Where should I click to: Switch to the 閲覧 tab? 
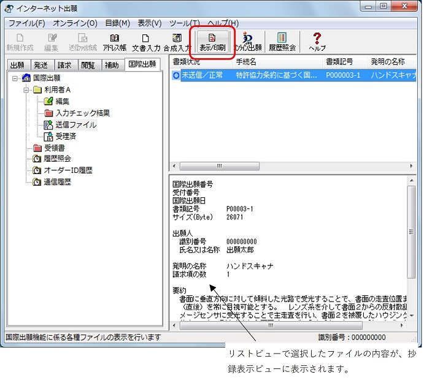pyautogui.click(x=88, y=65)
